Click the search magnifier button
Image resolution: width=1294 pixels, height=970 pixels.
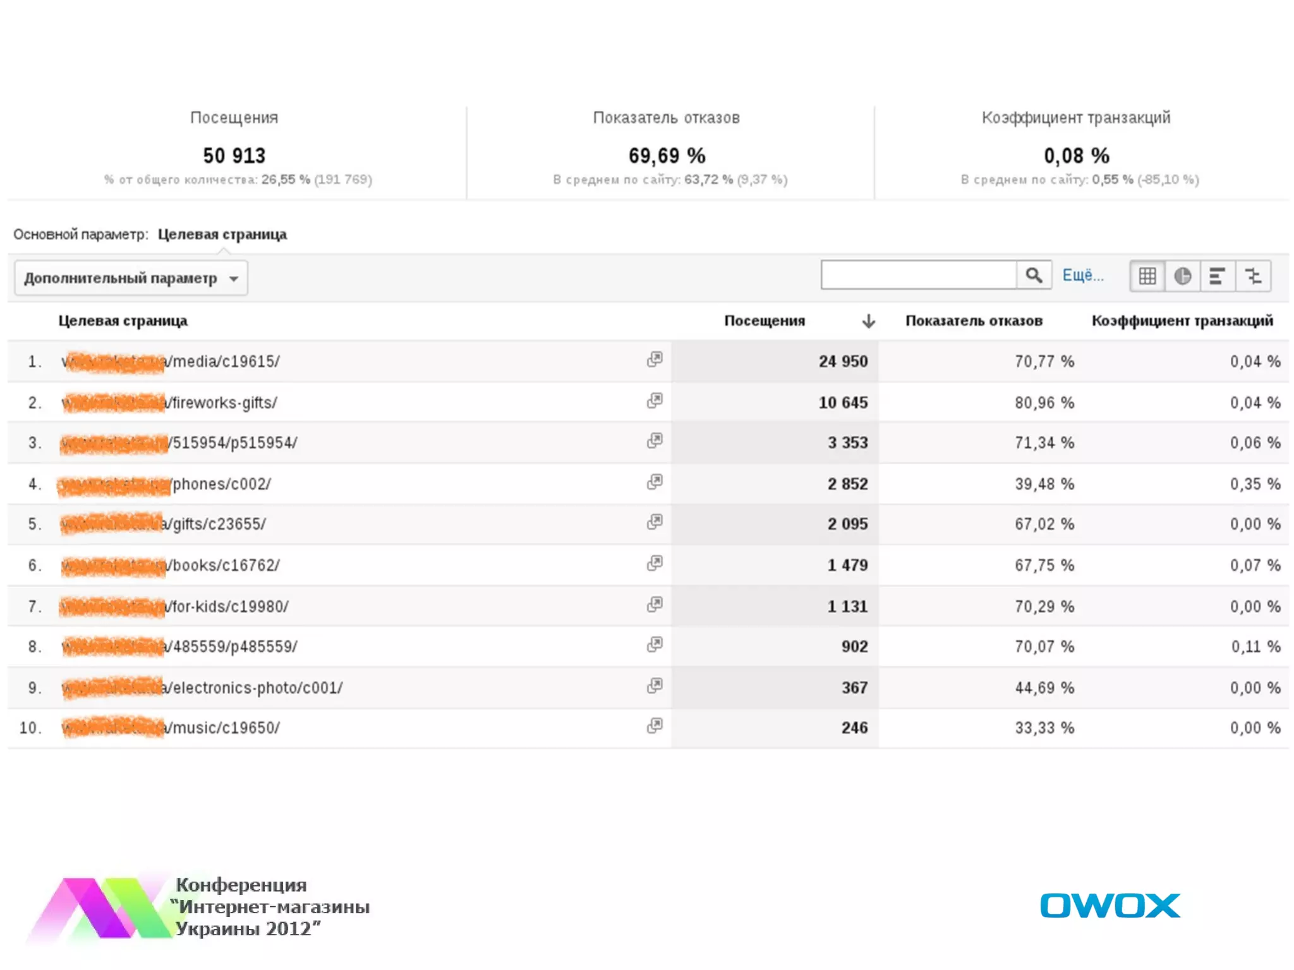1033,276
